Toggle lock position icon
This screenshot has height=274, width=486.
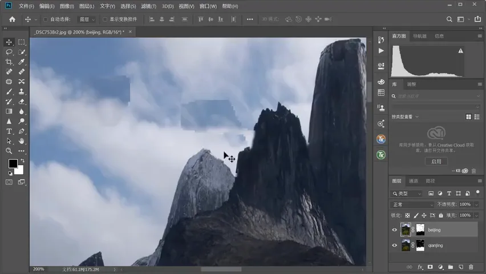pos(424,215)
